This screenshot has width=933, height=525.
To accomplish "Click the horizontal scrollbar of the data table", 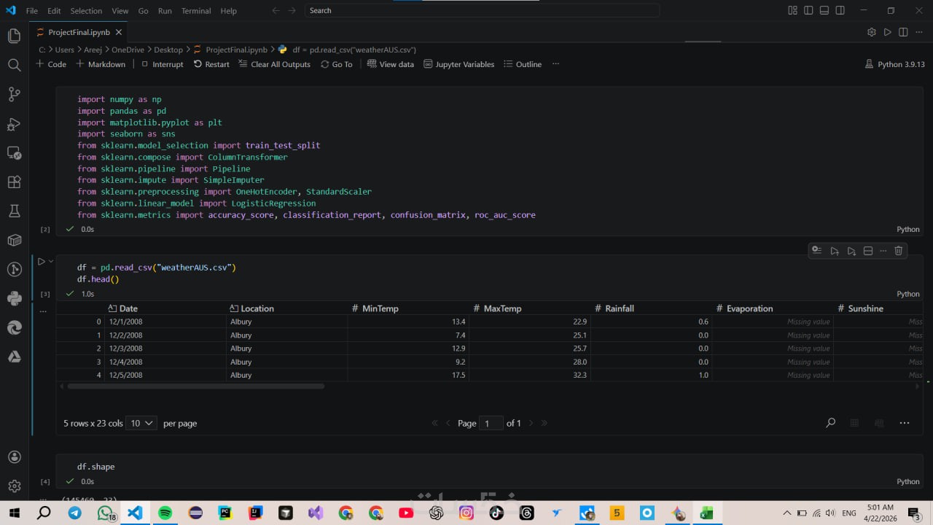I will tap(195, 386).
